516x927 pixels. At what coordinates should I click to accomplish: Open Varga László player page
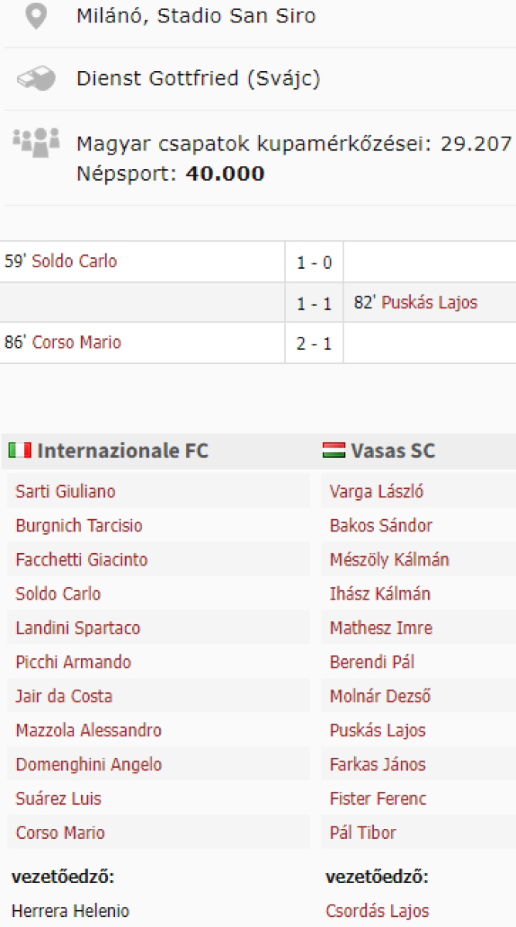pyautogui.click(x=376, y=491)
